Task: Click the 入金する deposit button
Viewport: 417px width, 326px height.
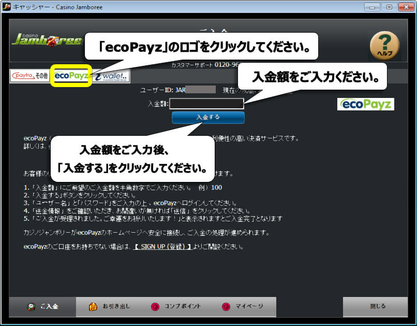Action: pyautogui.click(x=208, y=117)
